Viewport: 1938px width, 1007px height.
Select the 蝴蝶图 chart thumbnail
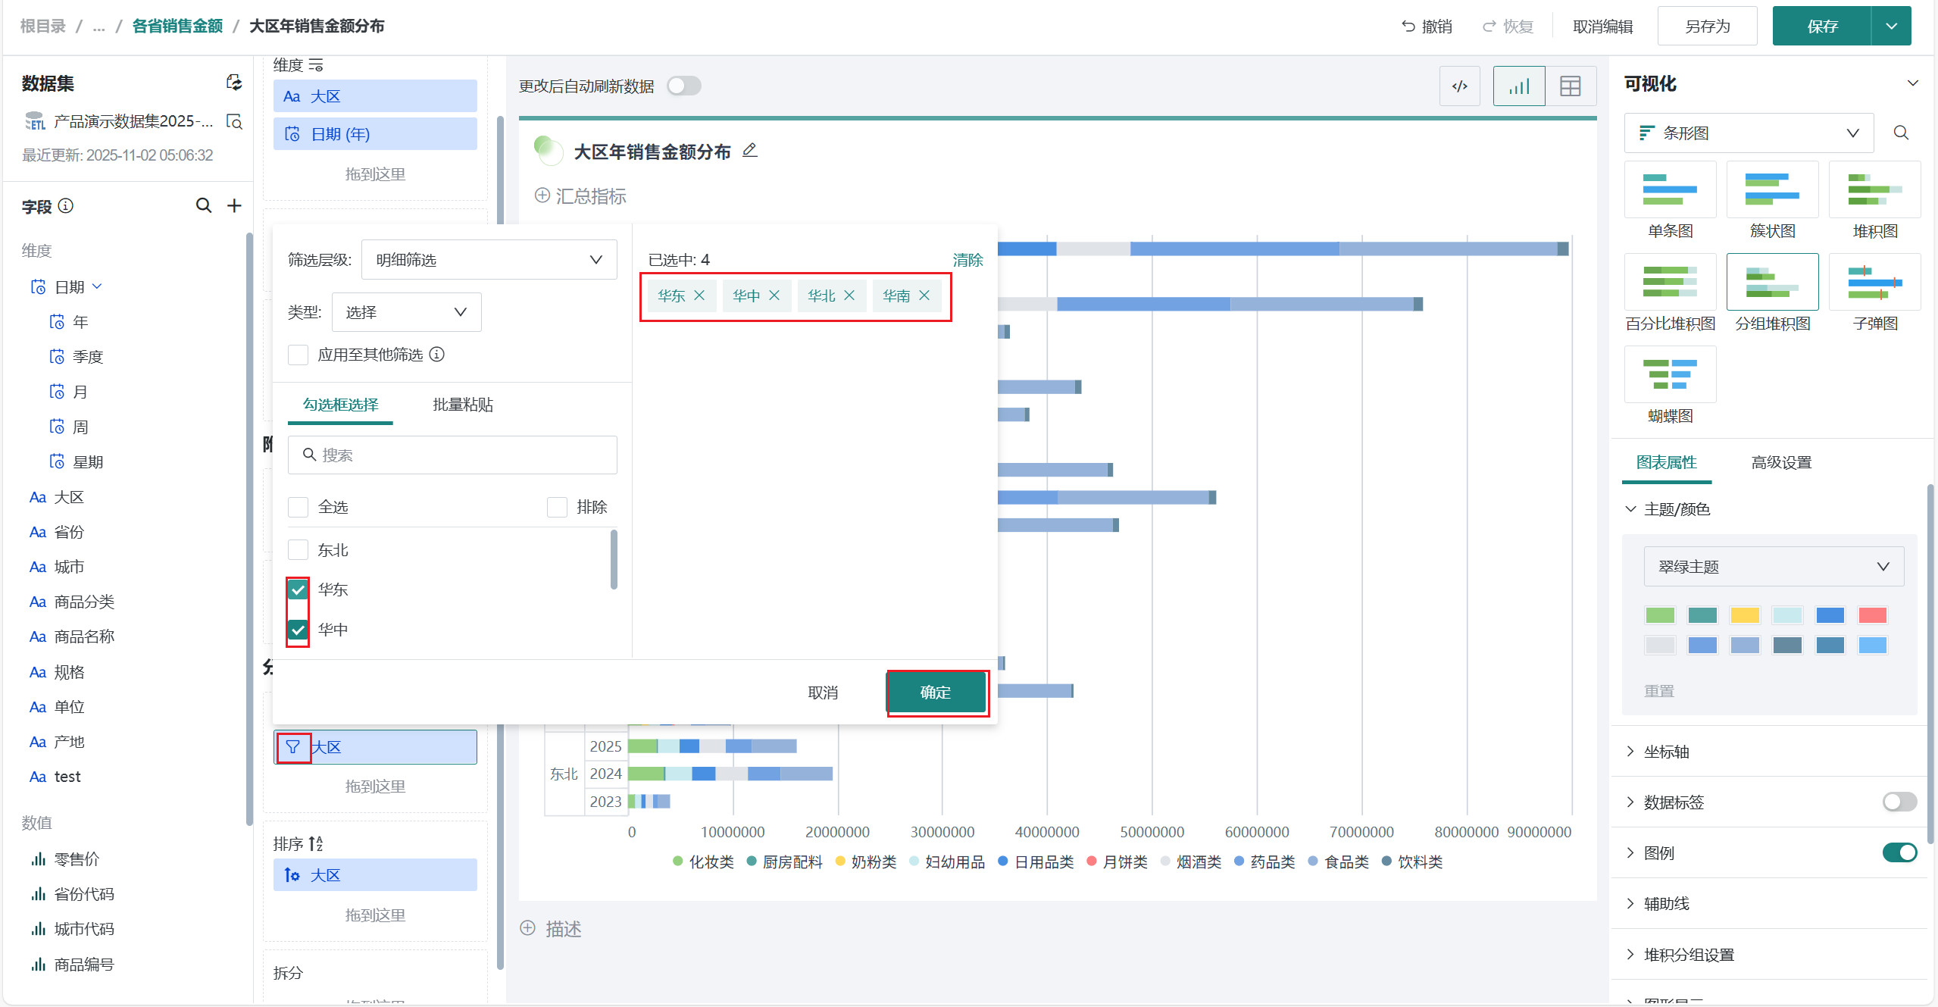click(1670, 375)
